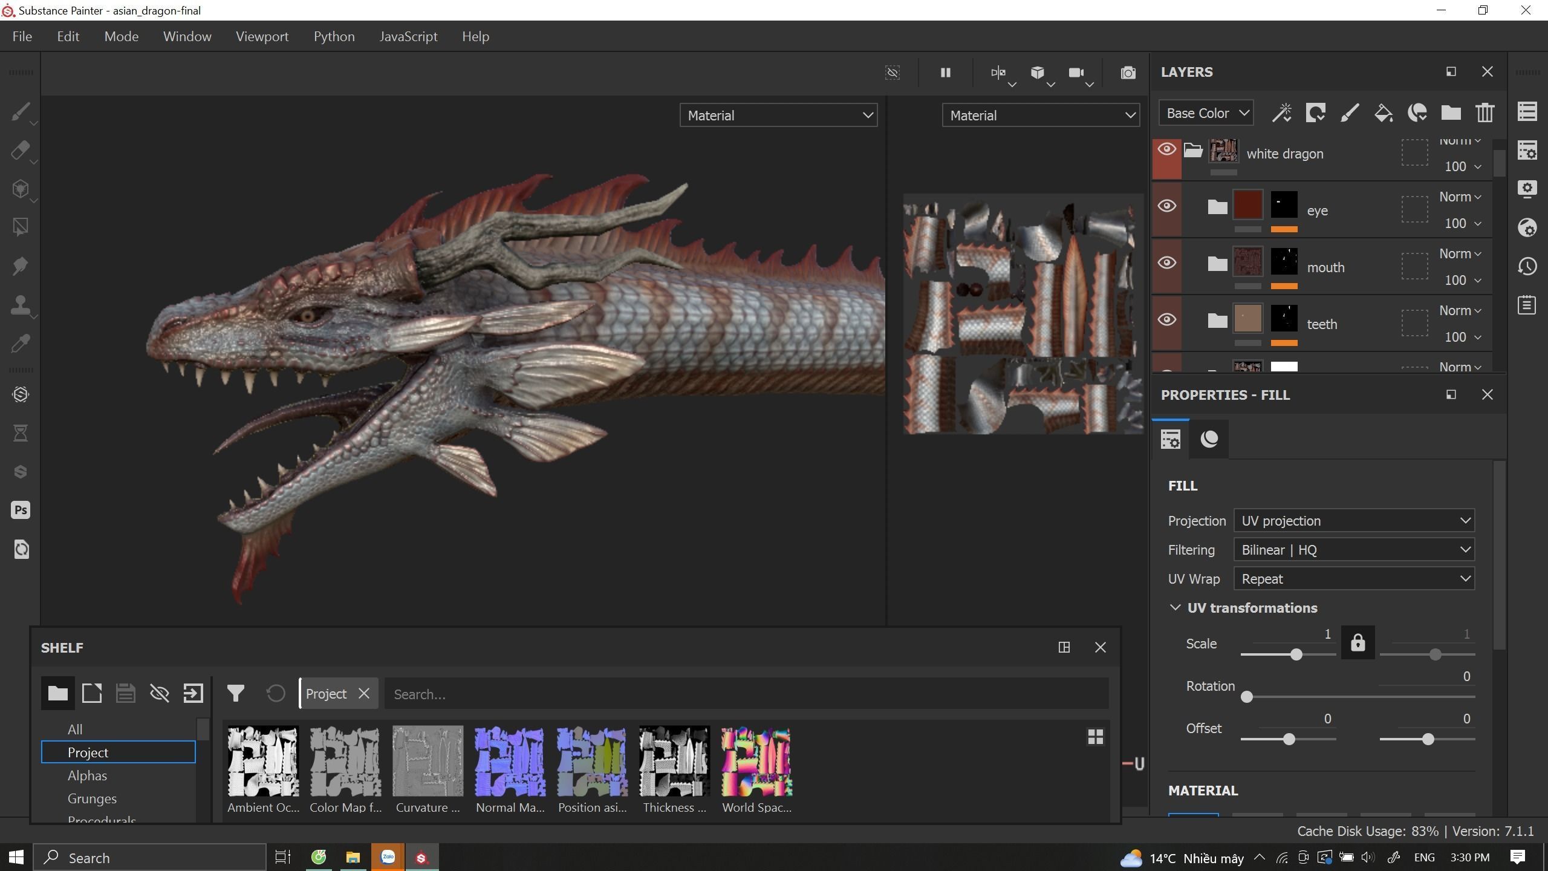Screen dimensions: 1548x871
Task: Remove the Project filter tag
Action: coord(363,694)
